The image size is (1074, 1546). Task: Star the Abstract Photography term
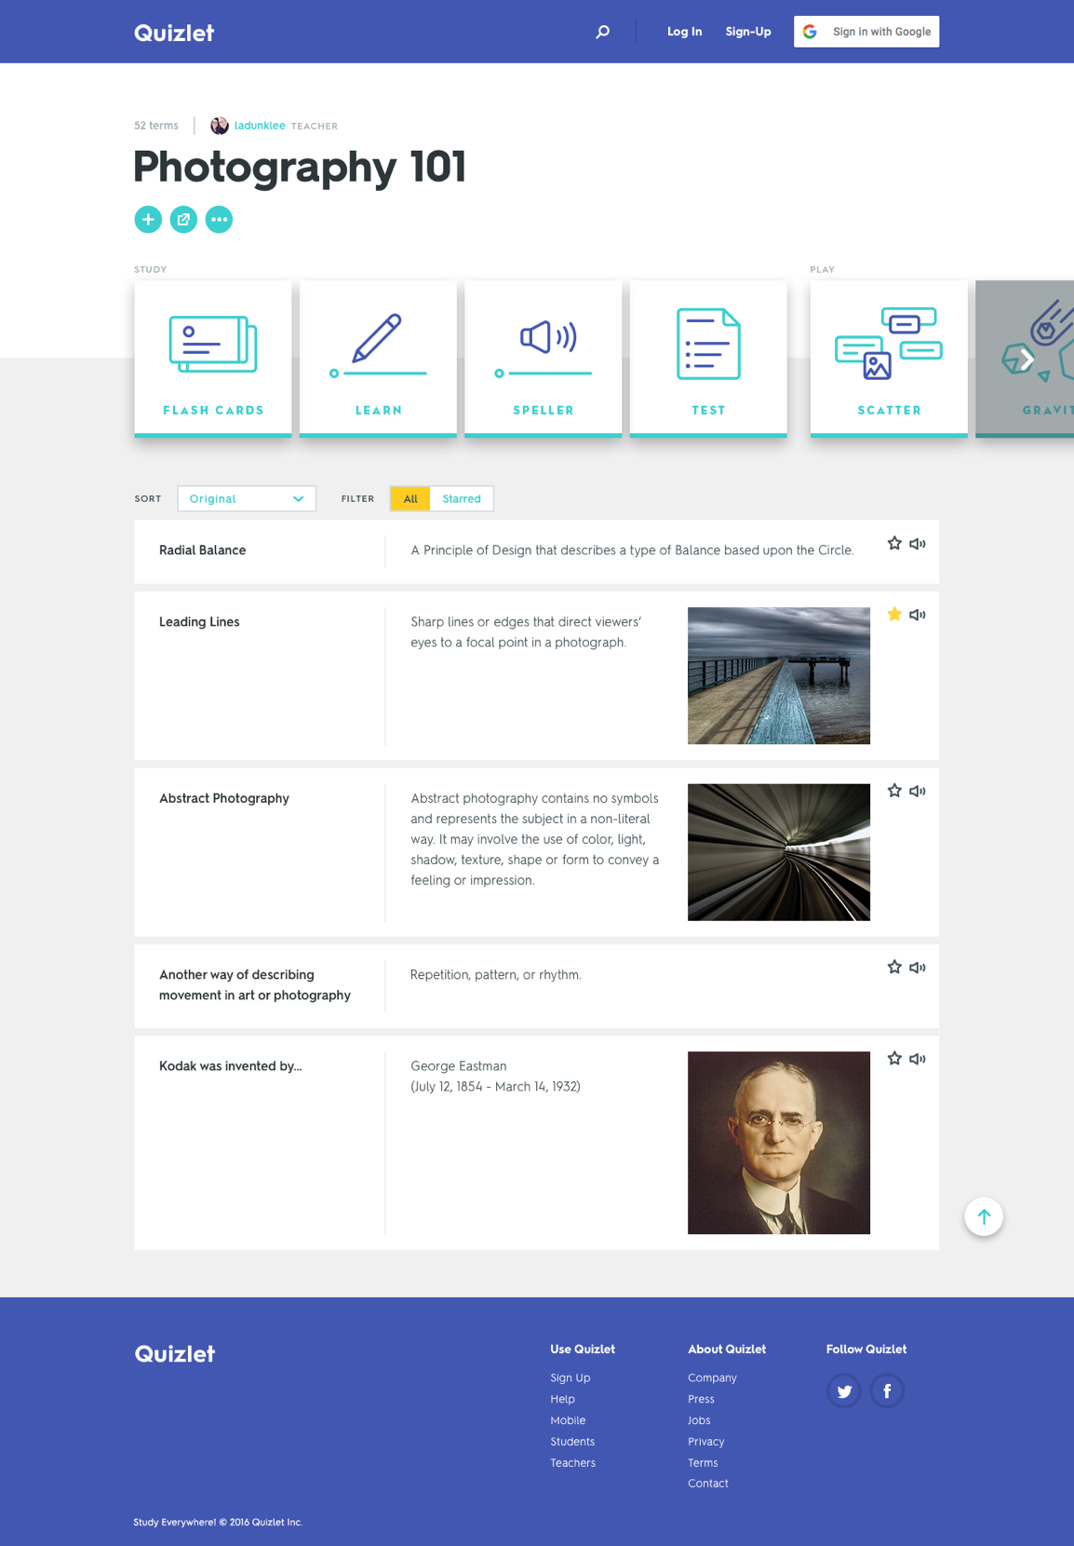point(894,791)
